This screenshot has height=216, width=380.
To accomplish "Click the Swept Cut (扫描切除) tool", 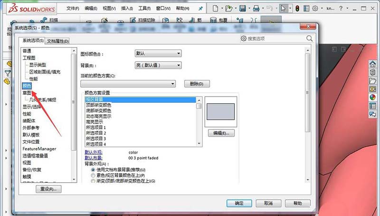I will [142, 20].
